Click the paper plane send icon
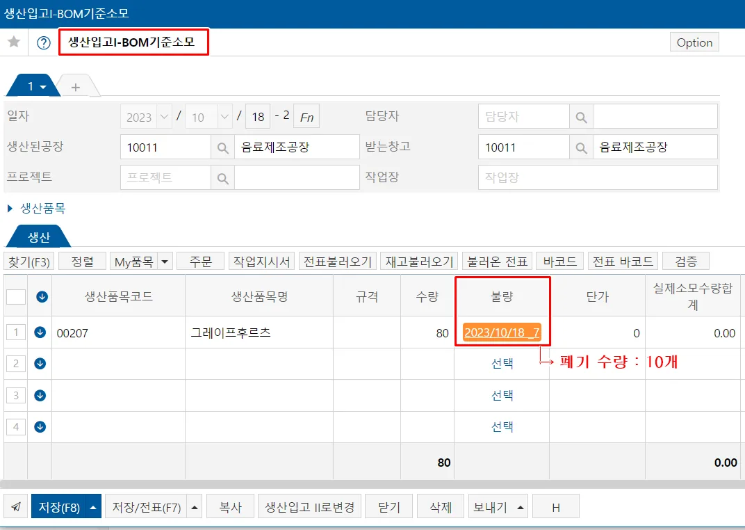 pos(16,507)
